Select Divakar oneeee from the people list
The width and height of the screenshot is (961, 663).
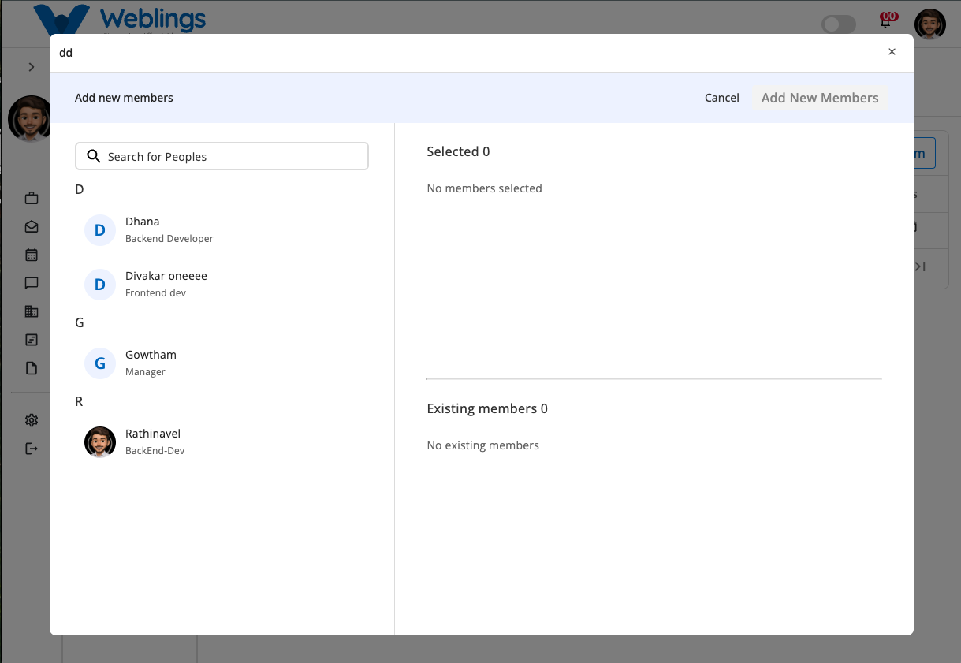(x=222, y=285)
